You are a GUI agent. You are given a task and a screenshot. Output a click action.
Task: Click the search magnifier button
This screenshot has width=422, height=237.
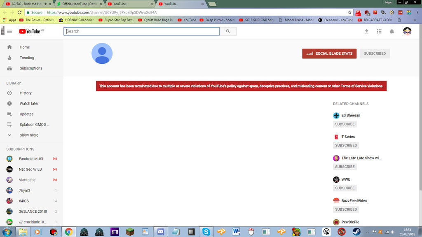[x=228, y=31]
